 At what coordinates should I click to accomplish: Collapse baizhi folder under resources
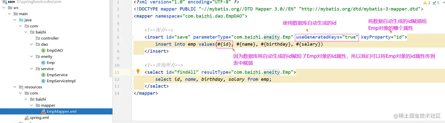pyautogui.click(x=26, y=99)
